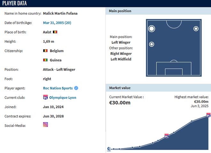211x153 pixels.
Task: Click the PLAYER DATA header bar
Action: [x=105, y=3]
